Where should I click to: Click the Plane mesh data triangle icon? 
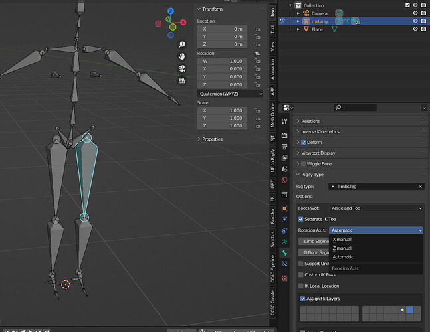click(334, 29)
